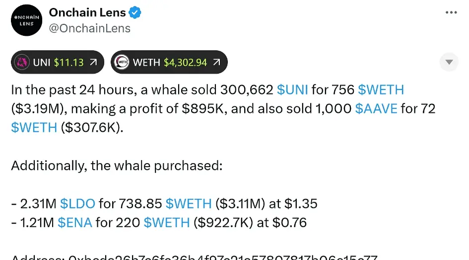Open the UNI $11.13 price pill
Screen dimensions: 469x260
(x=58, y=62)
